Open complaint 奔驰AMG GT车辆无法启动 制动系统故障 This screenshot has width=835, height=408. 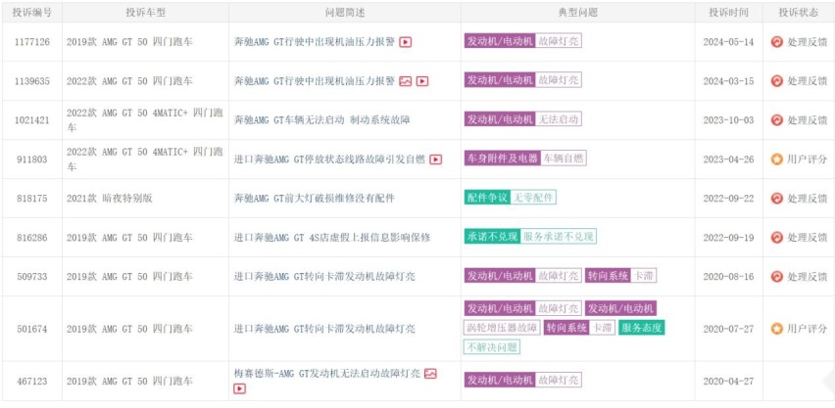(322, 120)
